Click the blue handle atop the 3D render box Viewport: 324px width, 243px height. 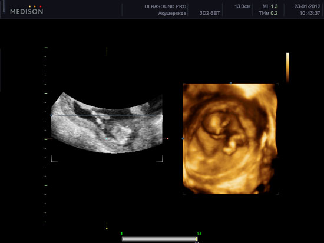pos(230,83)
